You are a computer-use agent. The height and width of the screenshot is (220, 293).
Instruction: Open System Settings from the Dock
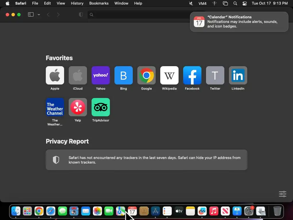(249, 211)
